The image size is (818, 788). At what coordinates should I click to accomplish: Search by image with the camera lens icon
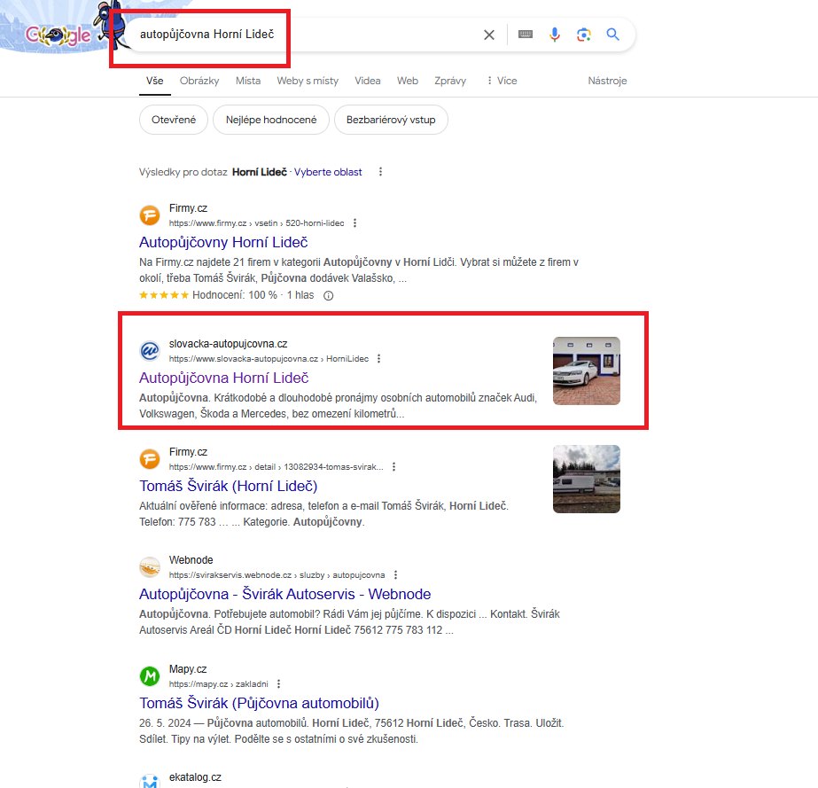[x=584, y=35]
